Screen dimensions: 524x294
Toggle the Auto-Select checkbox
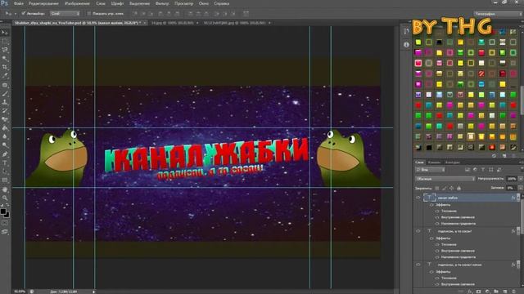coord(24,14)
